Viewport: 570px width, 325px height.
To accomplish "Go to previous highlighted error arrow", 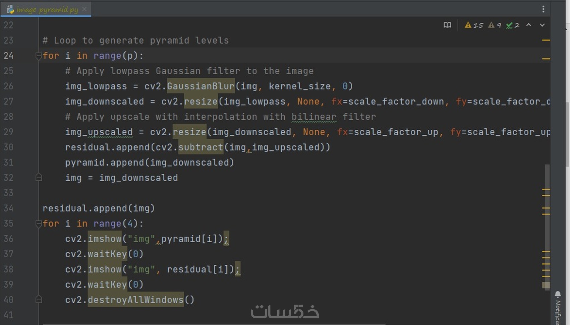I will point(529,25).
